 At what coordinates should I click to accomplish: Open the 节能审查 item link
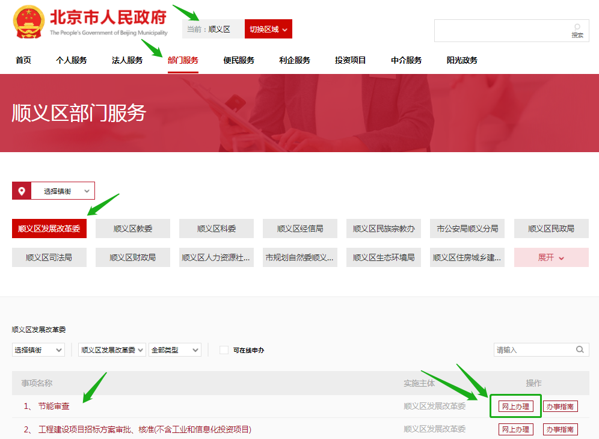click(x=54, y=406)
